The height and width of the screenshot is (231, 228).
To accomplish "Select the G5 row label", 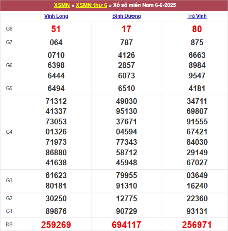I will pos(9,88).
